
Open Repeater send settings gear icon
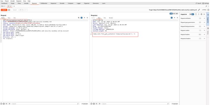(x=9, y=10)
